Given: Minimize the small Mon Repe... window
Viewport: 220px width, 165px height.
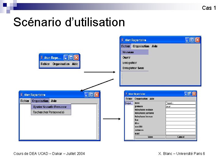Looking at the screenshot, I should click(x=66, y=57).
